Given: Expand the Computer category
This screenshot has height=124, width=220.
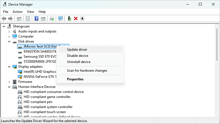Looking at the screenshot, I should click(x=9, y=37).
